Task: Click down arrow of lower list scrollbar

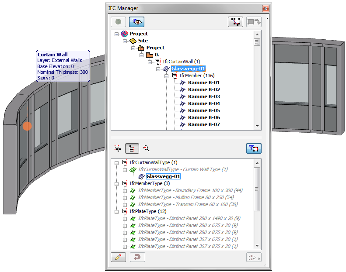Action: click(x=257, y=245)
